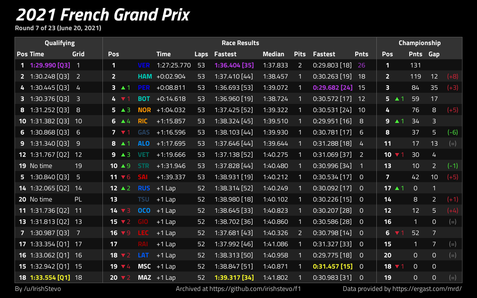Screen dimensions: 477x298
Task: Click the green up arrow beside ALO
Action: pos(123,143)
